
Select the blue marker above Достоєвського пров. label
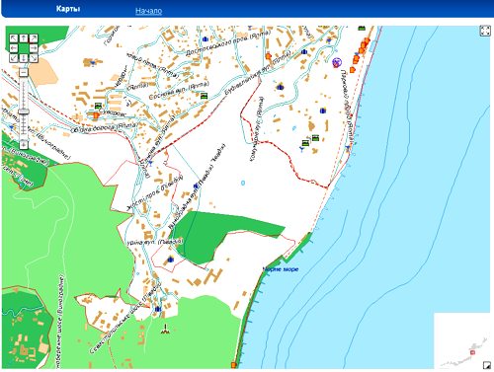click(x=206, y=39)
